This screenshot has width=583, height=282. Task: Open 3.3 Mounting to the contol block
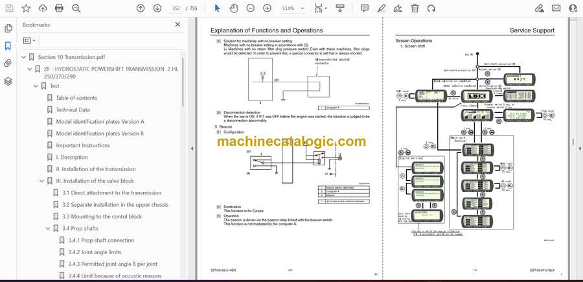(102, 217)
